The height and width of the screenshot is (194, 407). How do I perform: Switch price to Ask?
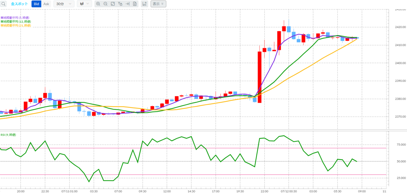46,4
